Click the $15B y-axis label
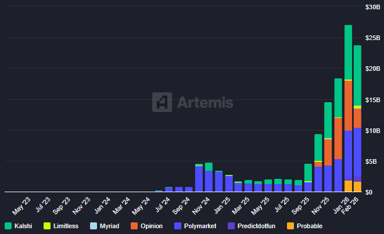The image size is (384, 234). [373, 100]
